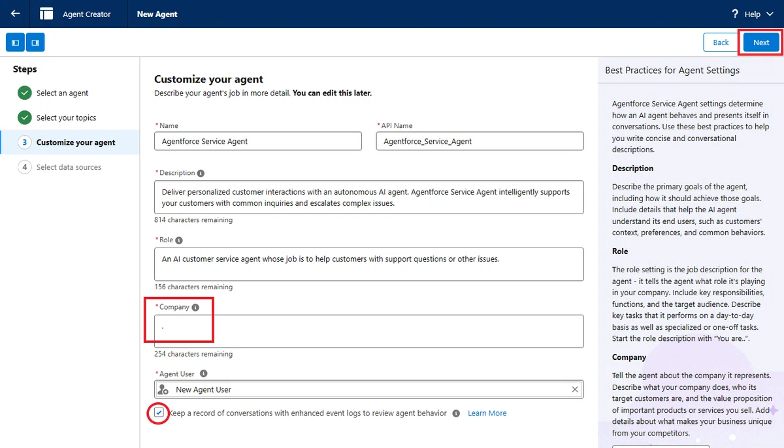The height and width of the screenshot is (448, 784).
Task: Toggle the right panel visibility button
Action: tap(35, 42)
